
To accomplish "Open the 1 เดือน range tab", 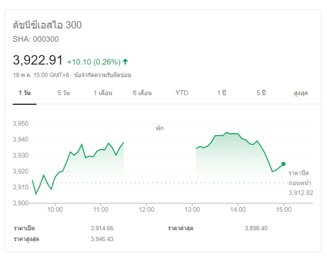I will (103, 93).
